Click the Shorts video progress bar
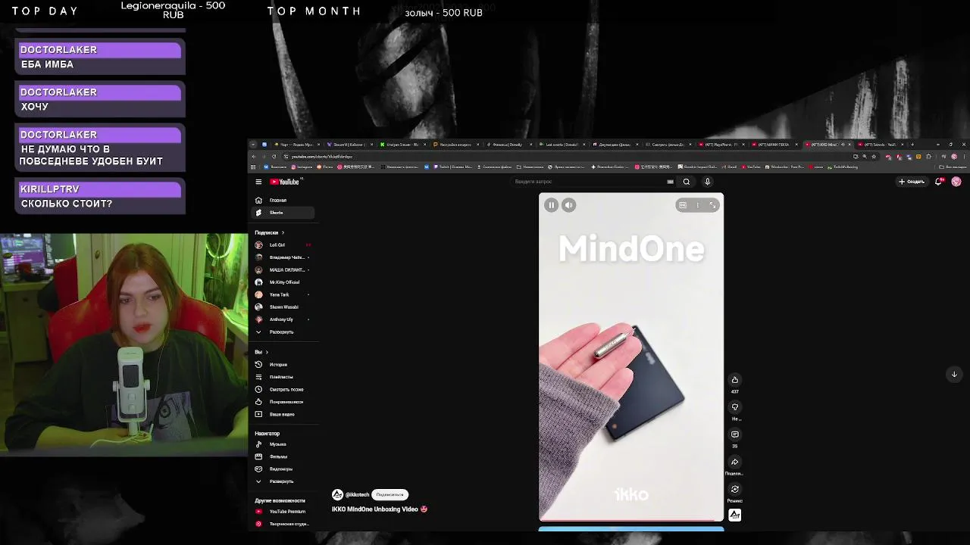Screen dimensions: 970x545 [x=631, y=521]
